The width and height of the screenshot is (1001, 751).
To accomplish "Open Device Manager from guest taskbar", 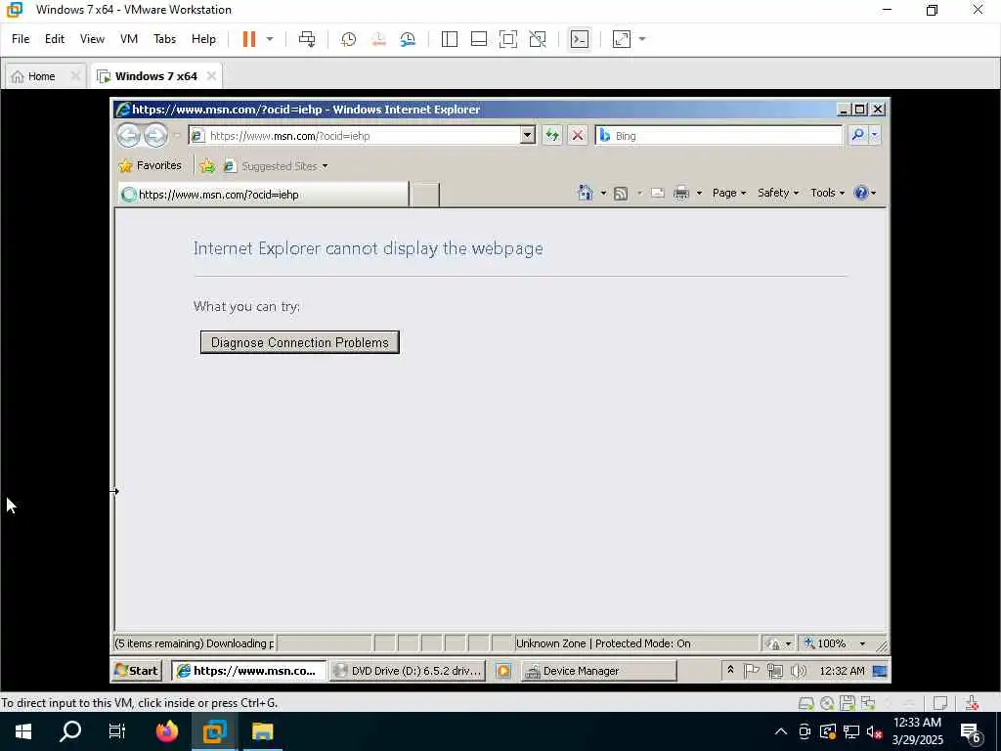I will click(x=599, y=671).
